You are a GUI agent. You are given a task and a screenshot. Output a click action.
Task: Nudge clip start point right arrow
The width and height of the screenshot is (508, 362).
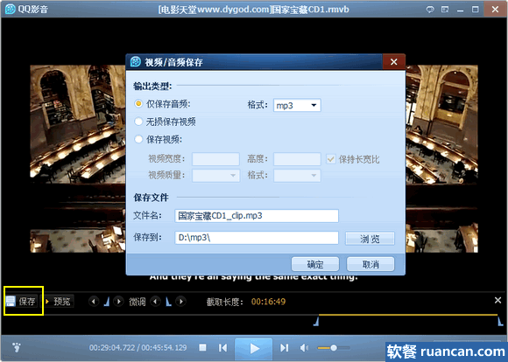118,302
